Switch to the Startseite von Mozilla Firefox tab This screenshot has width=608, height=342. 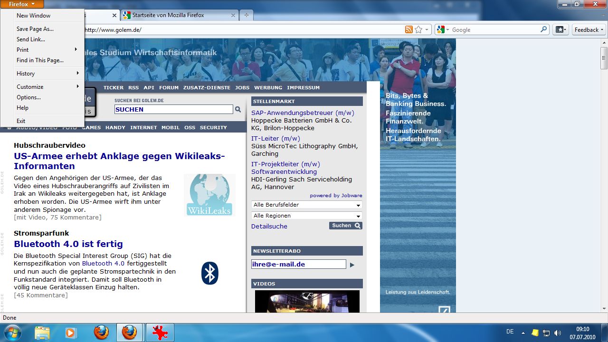176,15
